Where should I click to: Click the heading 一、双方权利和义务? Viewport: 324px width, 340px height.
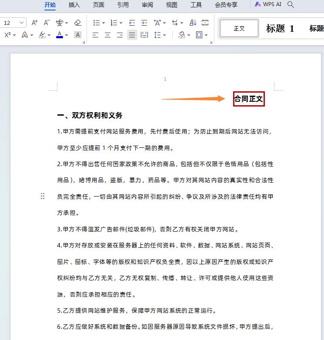(90, 115)
